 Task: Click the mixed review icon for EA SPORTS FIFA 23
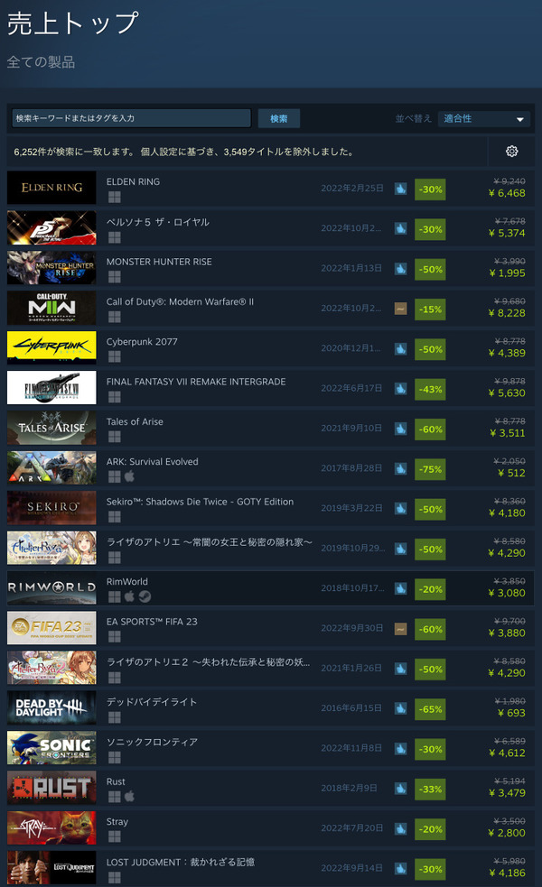pos(400,629)
